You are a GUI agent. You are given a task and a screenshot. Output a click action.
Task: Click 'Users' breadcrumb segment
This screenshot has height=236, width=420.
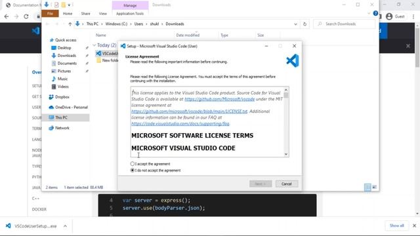click(138, 24)
